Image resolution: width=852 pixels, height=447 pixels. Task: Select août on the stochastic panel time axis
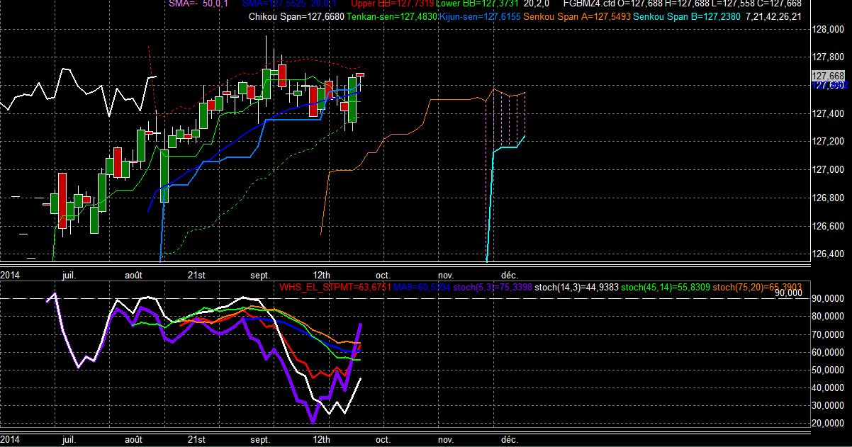coord(133,439)
